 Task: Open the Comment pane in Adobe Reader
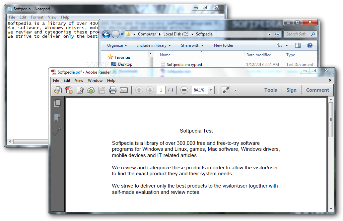click(317, 90)
